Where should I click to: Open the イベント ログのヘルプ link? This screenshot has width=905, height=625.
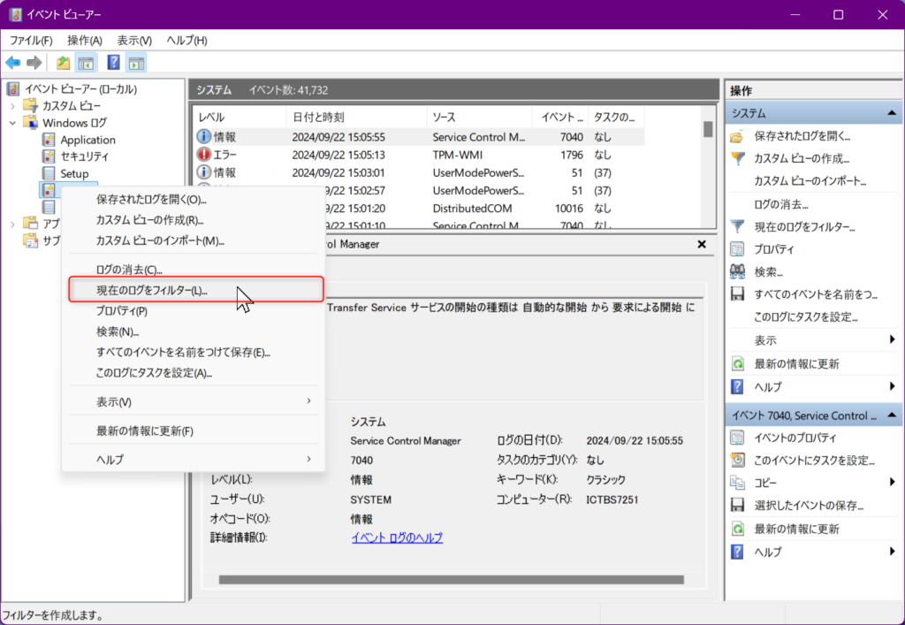(x=397, y=537)
